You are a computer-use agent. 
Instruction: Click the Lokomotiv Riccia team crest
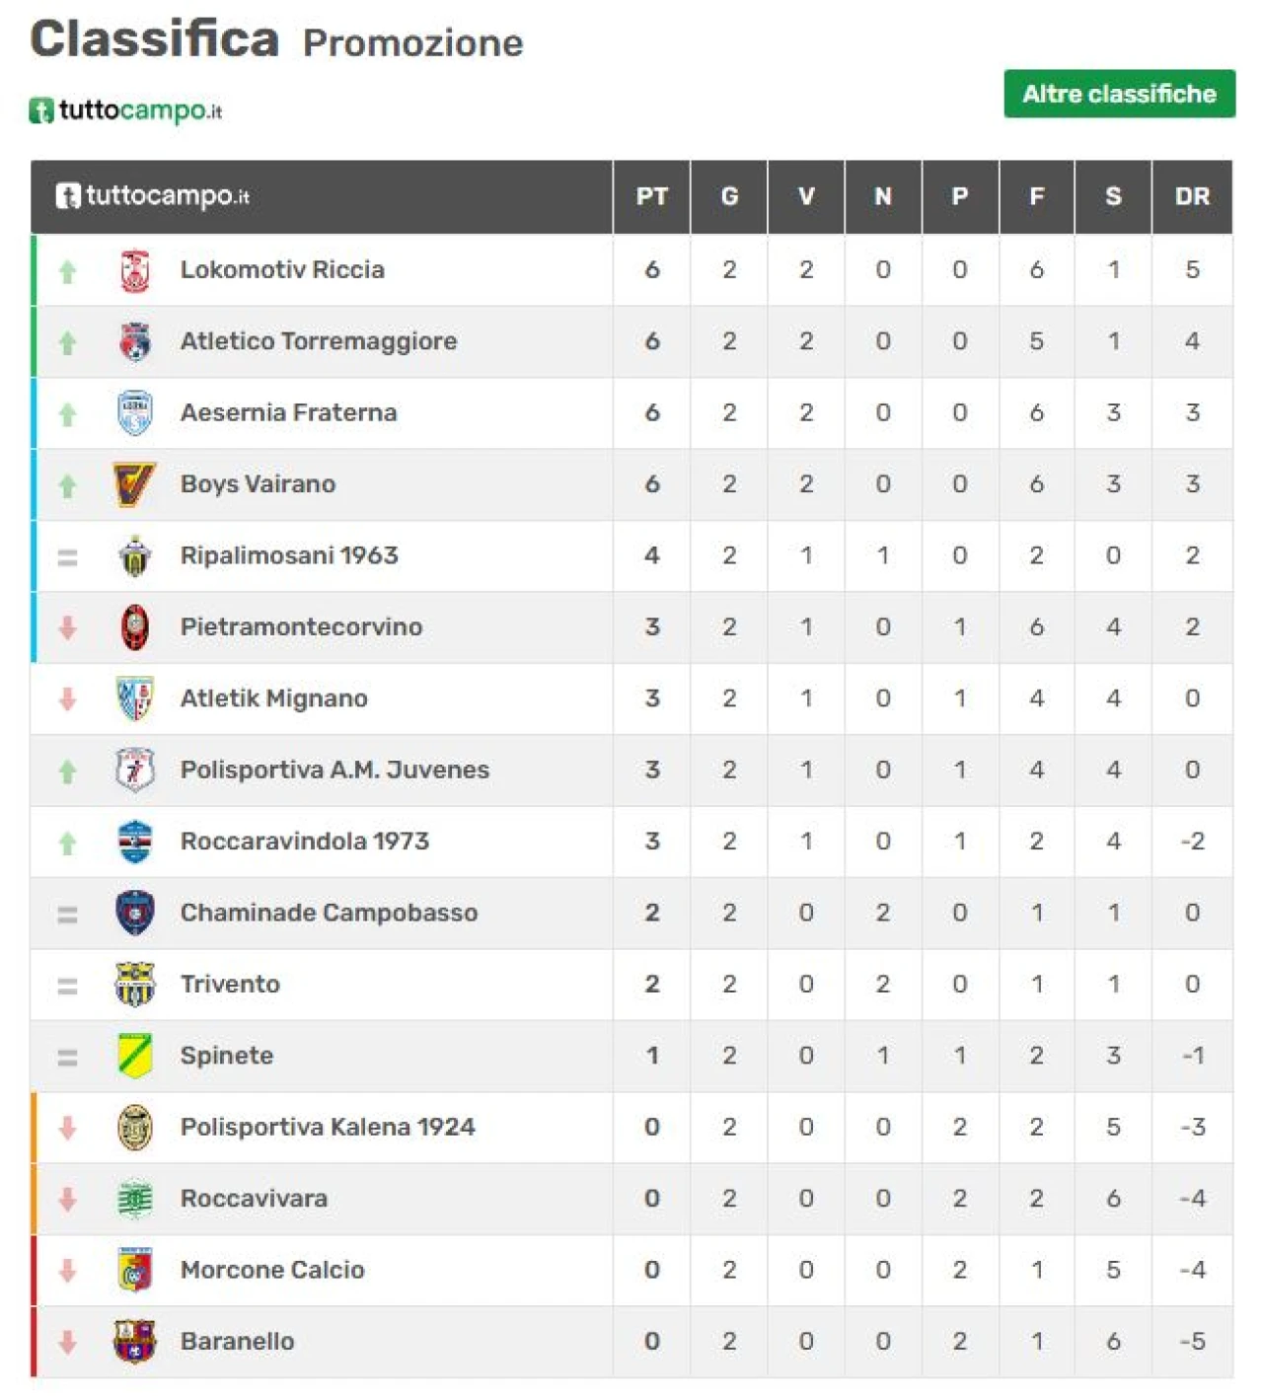135,270
